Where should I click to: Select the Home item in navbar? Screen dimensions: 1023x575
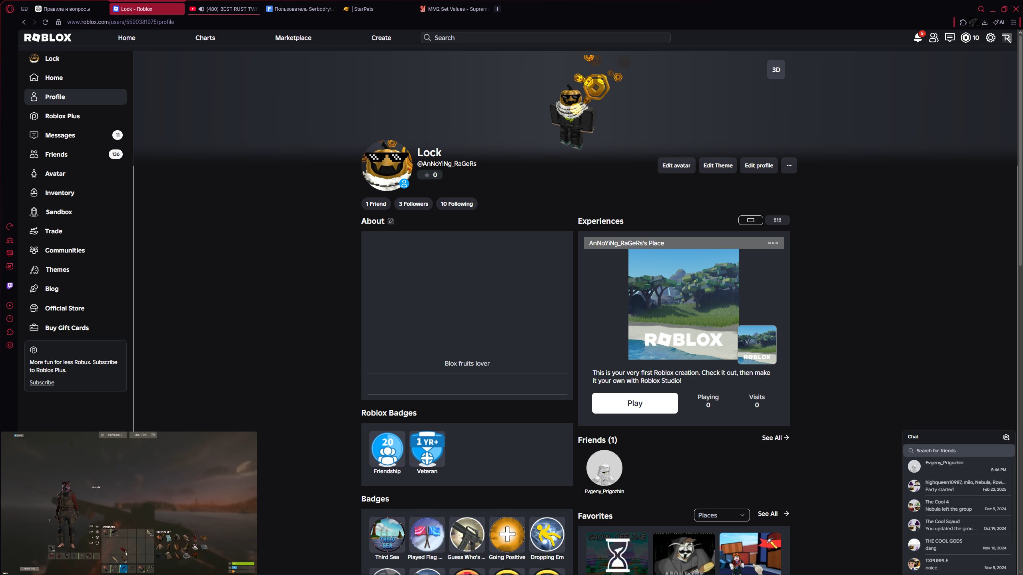click(x=127, y=38)
